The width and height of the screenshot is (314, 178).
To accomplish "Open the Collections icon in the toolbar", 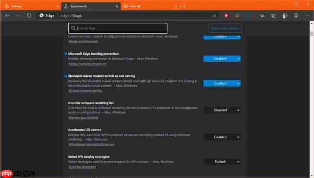I will pyautogui.click(x=273, y=16).
